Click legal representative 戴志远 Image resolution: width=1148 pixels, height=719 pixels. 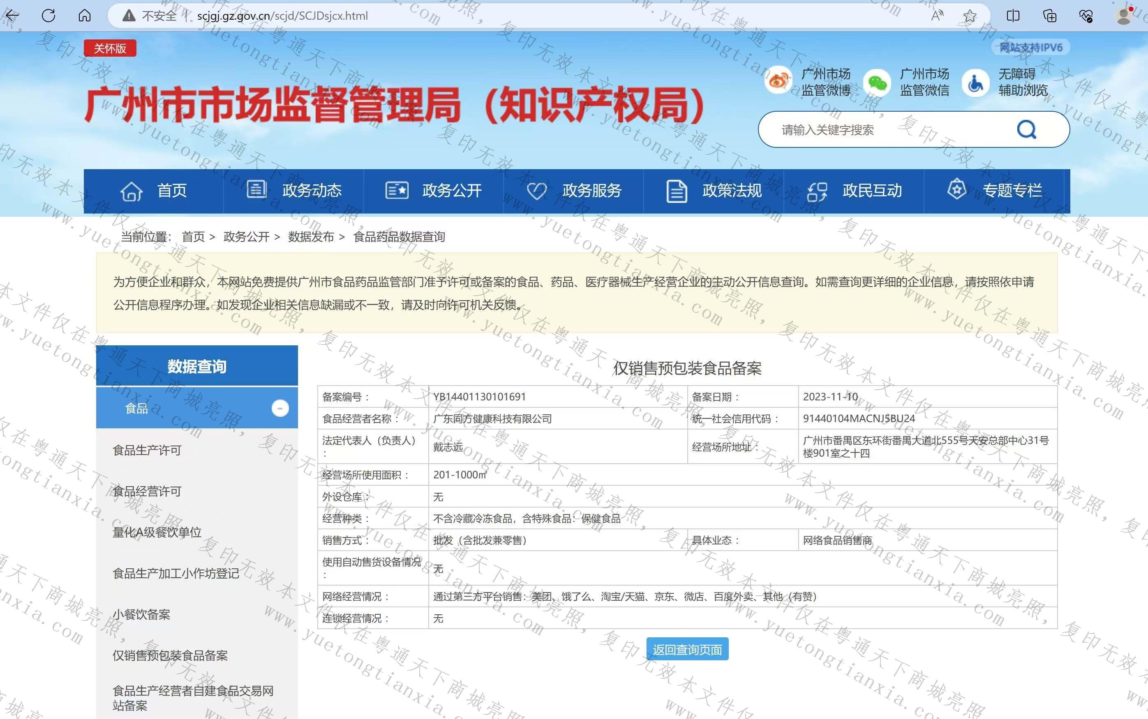coord(448,446)
